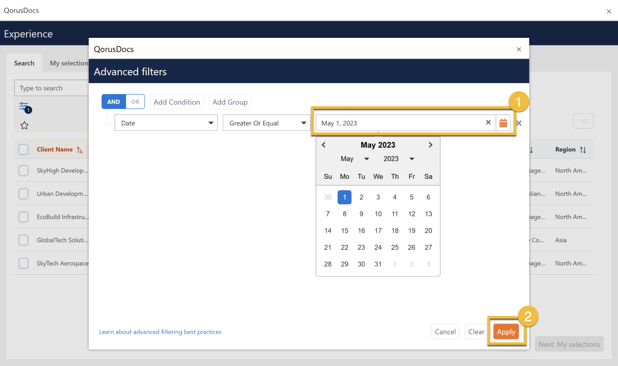Image resolution: width=618 pixels, height=366 pixels.
Task: Clear the May 1, 2023 date value
Action: 488,122
